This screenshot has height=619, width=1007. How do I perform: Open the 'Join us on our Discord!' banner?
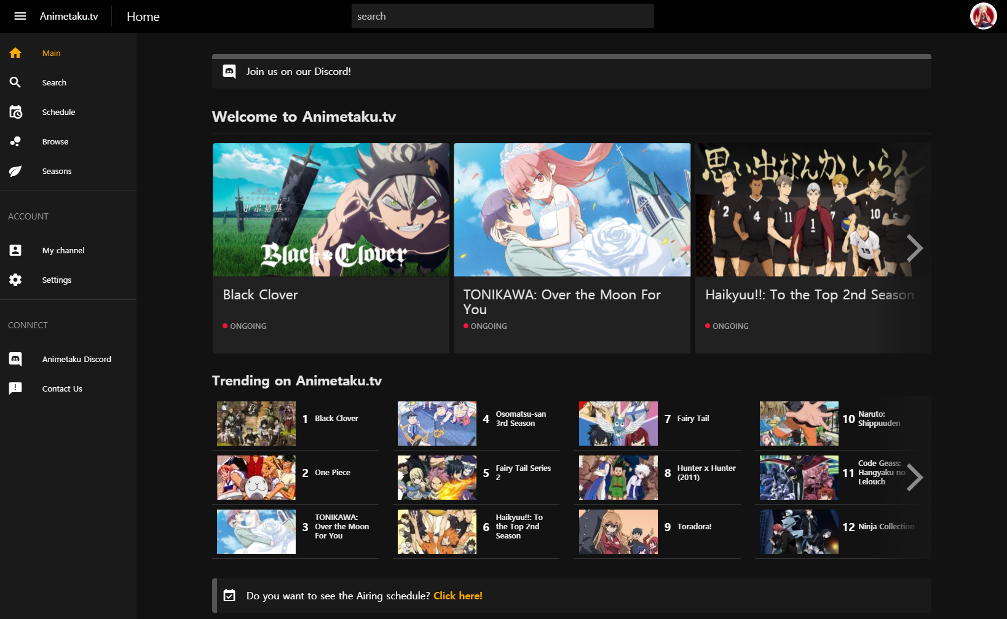298,71
